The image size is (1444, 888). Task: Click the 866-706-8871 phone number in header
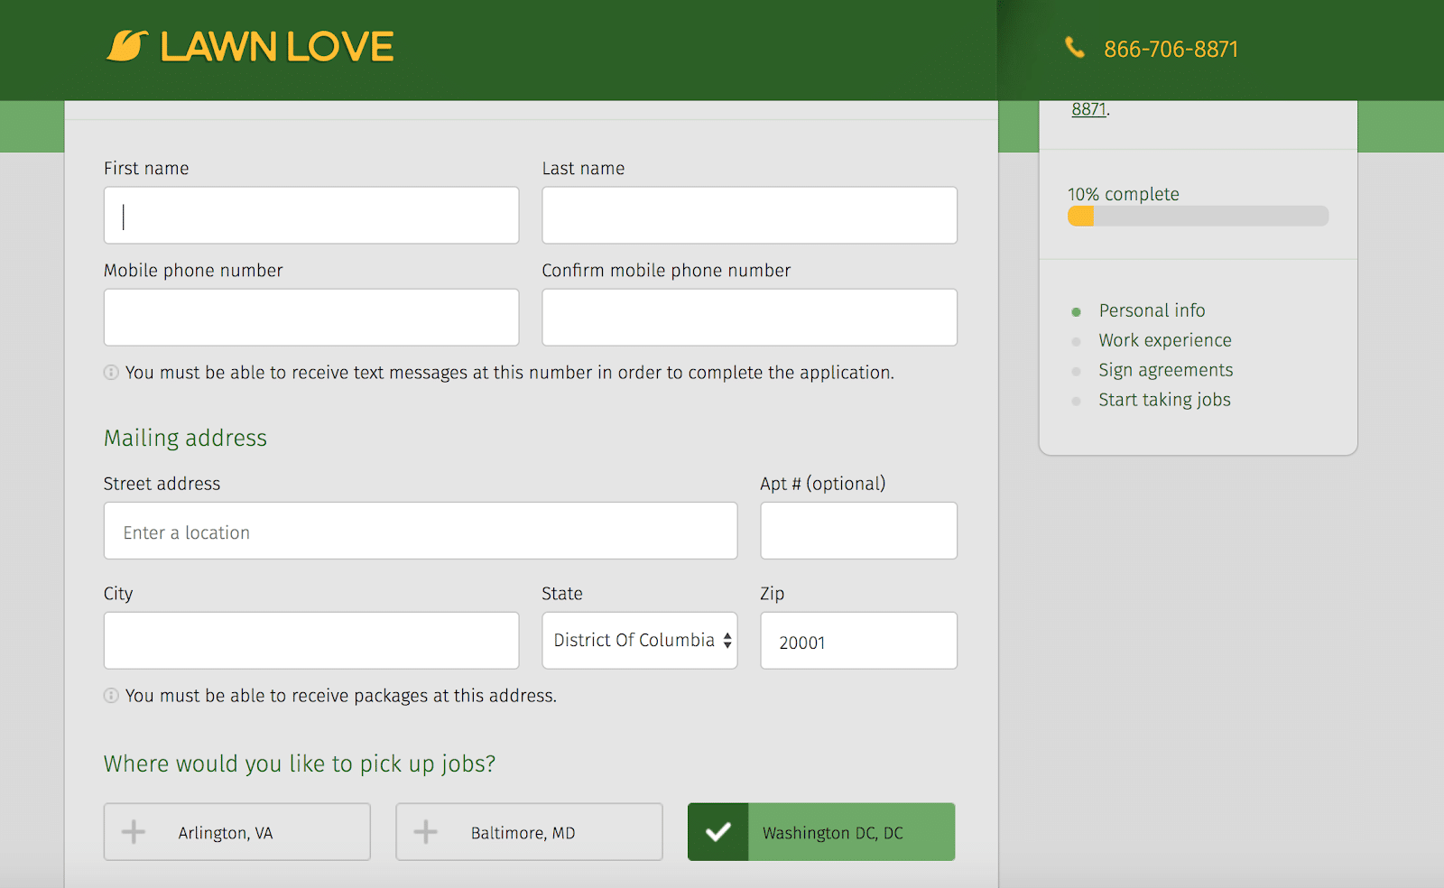point(1171,50)
